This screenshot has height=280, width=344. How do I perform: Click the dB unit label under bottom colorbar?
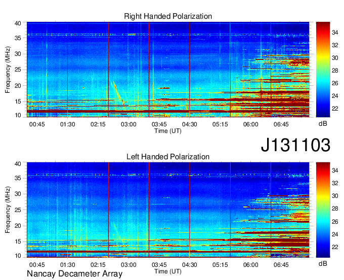click(x=323, y=264)
